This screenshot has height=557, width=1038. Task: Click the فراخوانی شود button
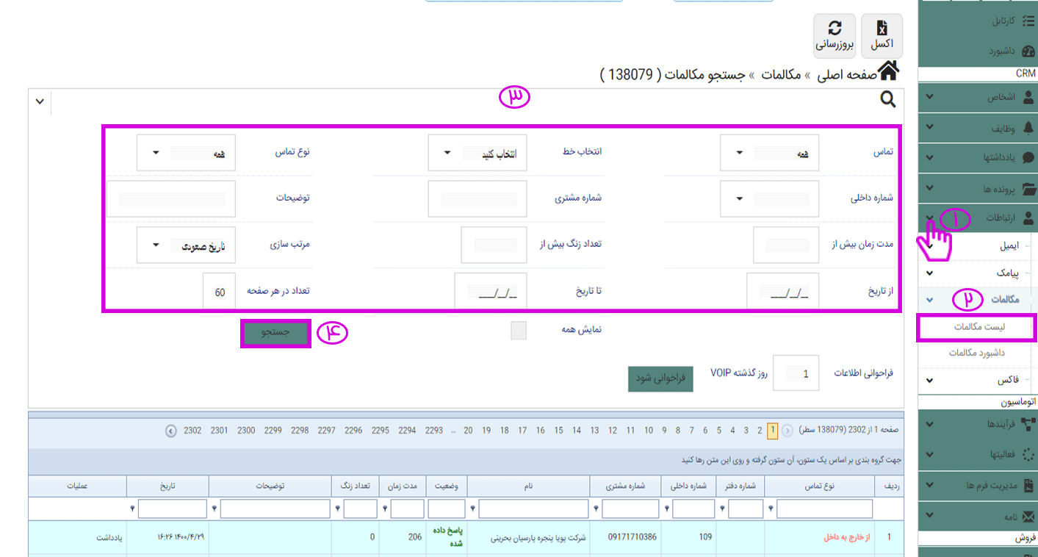tap(660, 378)
